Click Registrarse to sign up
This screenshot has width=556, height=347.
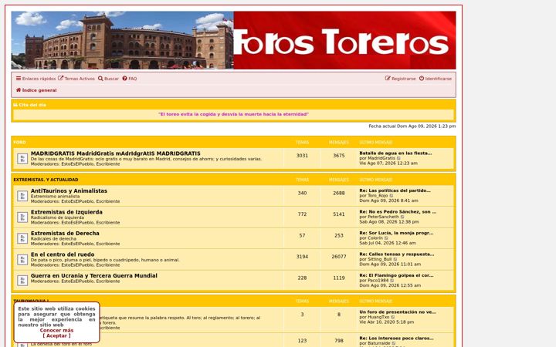[x=400, y=79]
